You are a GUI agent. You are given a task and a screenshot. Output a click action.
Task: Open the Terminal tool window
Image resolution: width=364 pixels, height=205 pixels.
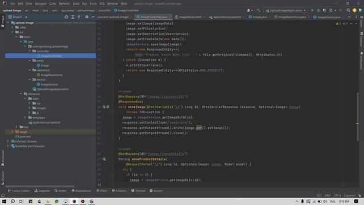pos(138,191)
